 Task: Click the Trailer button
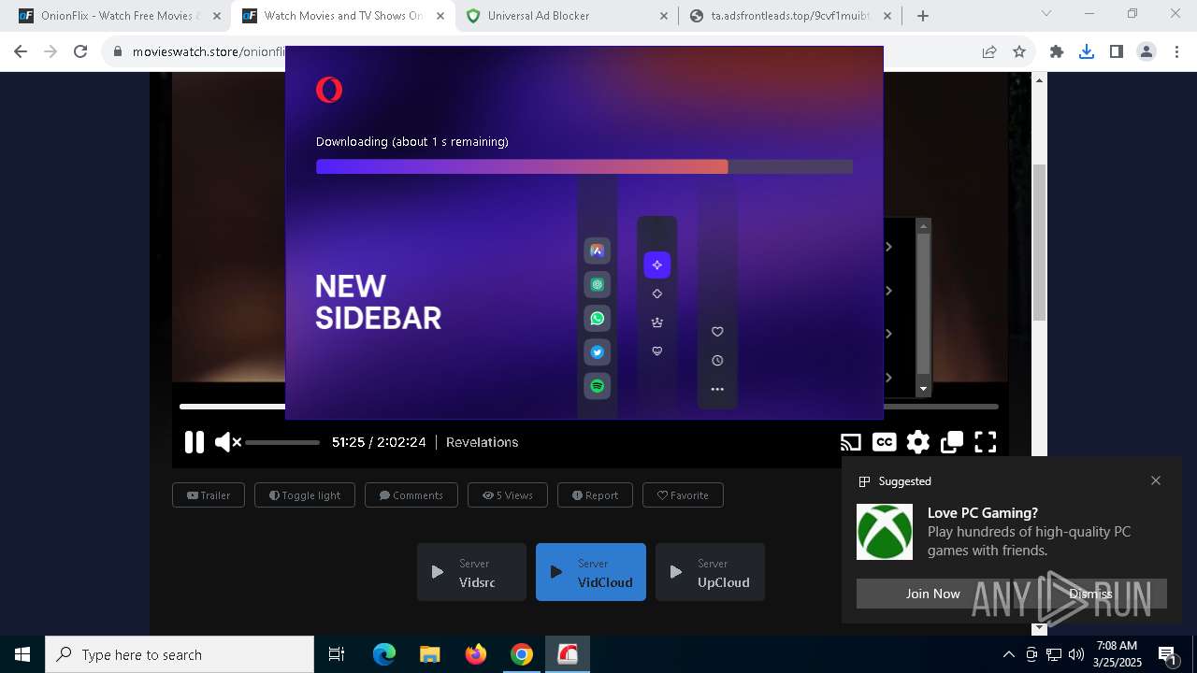point(209,495)
